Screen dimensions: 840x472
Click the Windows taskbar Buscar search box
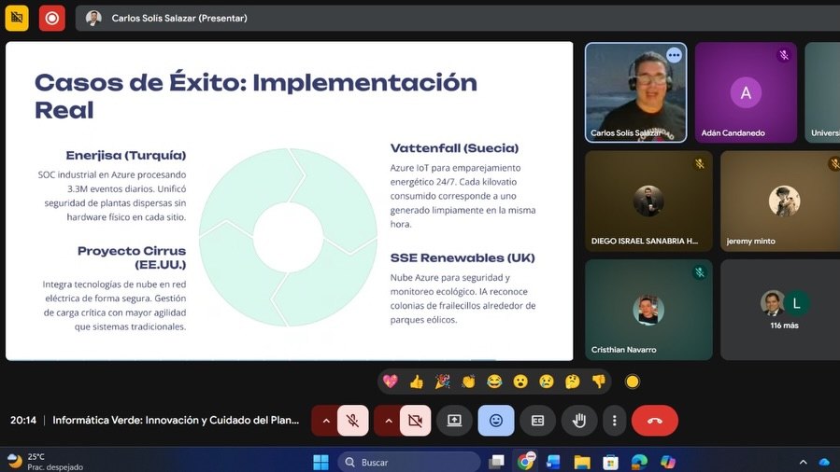[x=409, y=462]
